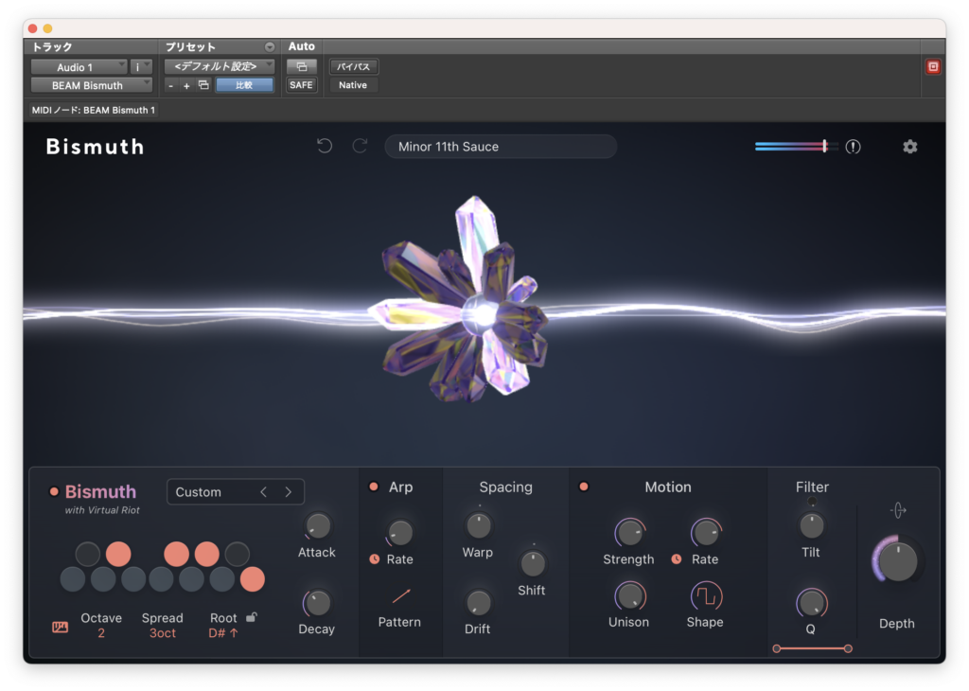Click the Motion Rate knob
This screenshot has height=691, width=969.
click(706, 532)
